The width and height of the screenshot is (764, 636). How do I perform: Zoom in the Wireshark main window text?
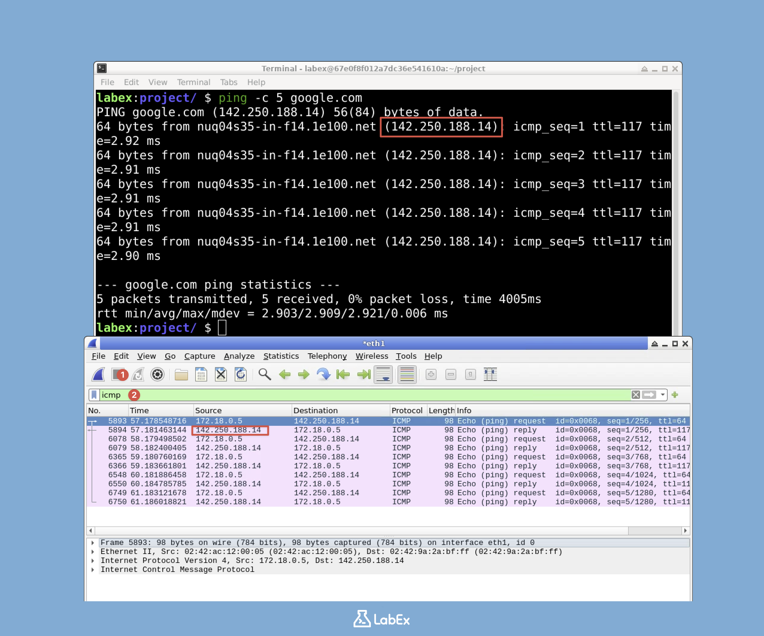tap(431, 374)
